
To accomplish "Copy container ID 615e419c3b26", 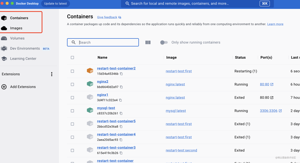I will [121, 153].
